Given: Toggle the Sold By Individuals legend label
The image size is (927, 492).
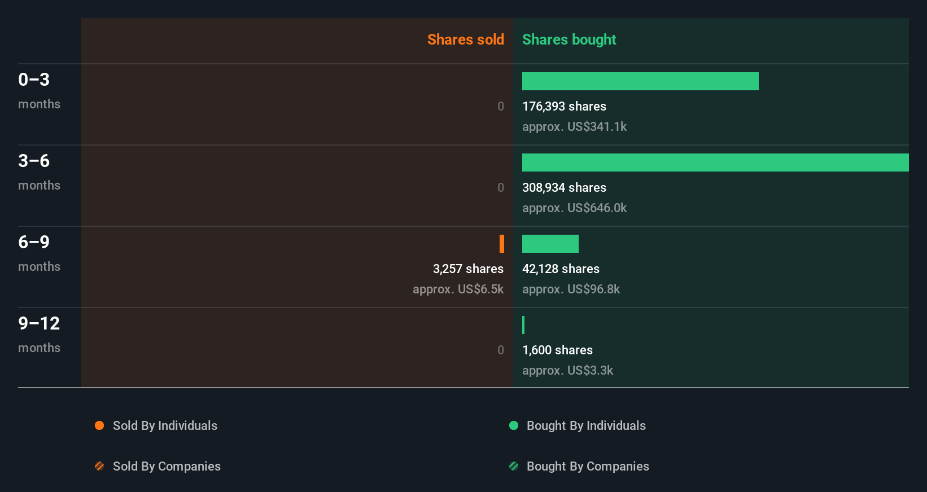Looking at the screenshot, I should [165, 425].
